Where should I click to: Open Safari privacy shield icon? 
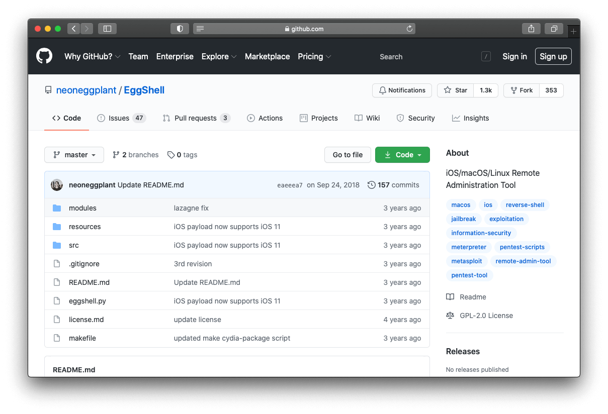tap(180, 29)
